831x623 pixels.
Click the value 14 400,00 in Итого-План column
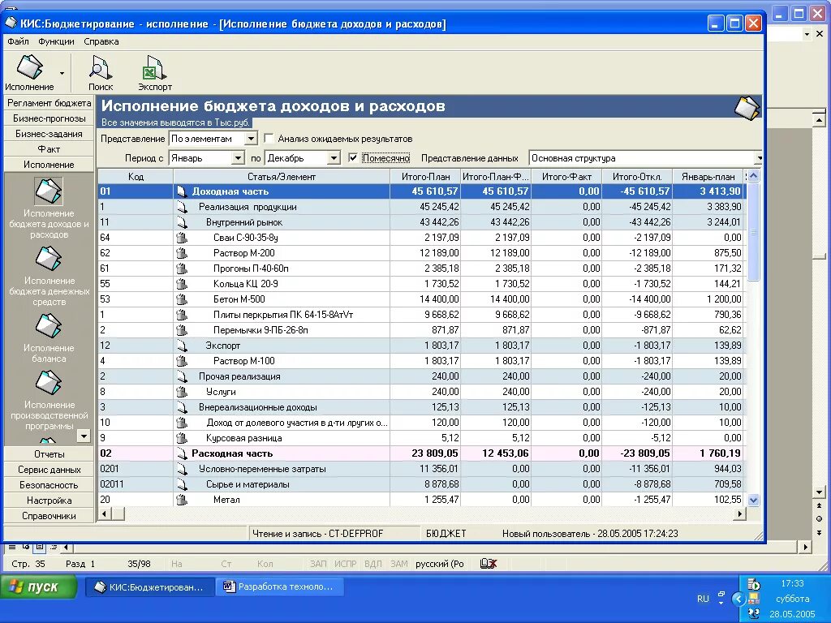[439, 299]
